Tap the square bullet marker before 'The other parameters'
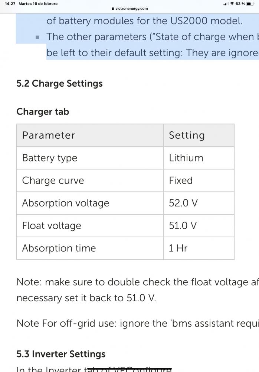The image size is (259, 372). coord(37,37)
